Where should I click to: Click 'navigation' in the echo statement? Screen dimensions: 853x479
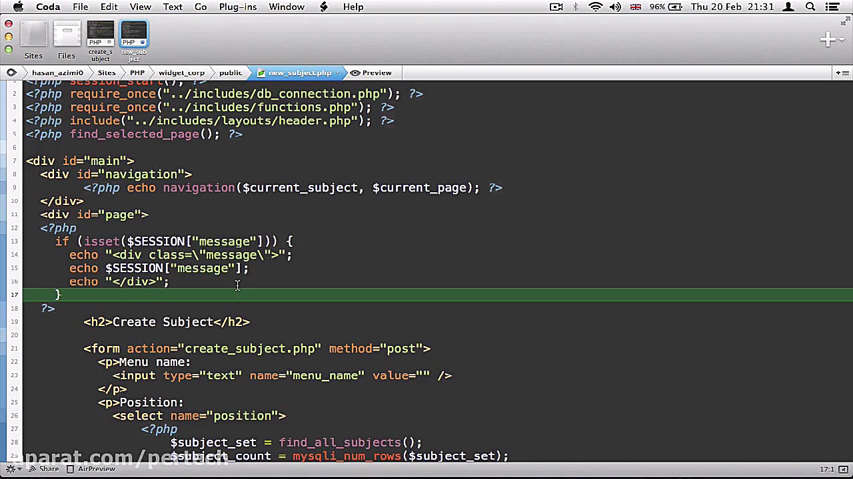click(199, 188)
